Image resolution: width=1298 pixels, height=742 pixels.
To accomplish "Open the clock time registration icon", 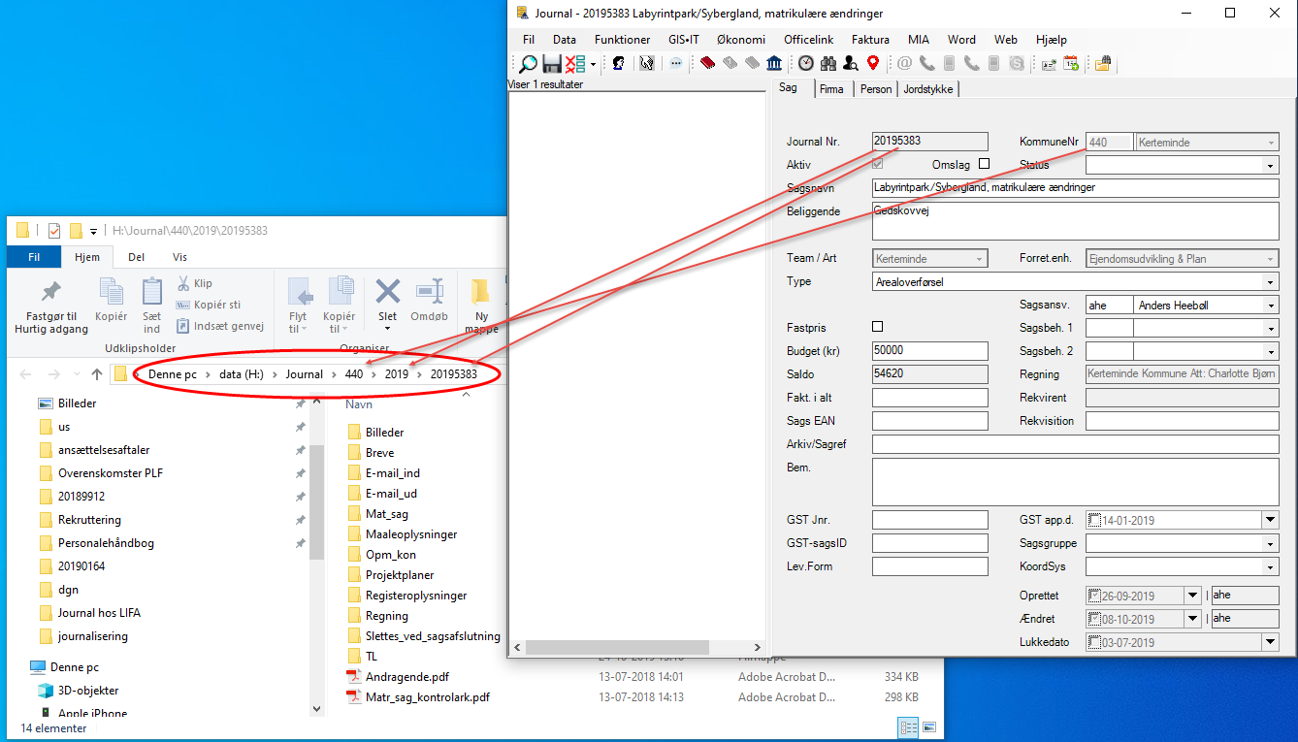I will [806, 64].
